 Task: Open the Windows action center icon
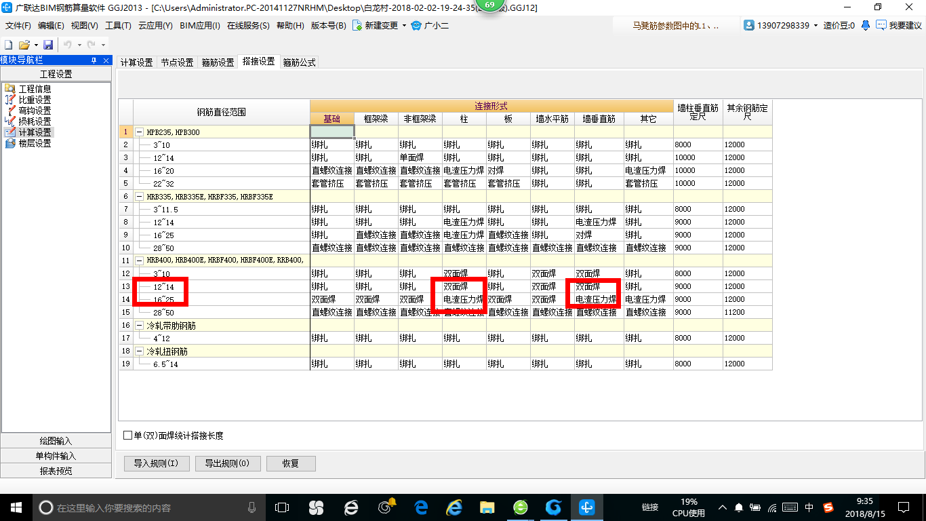click(x=903, y=507)
